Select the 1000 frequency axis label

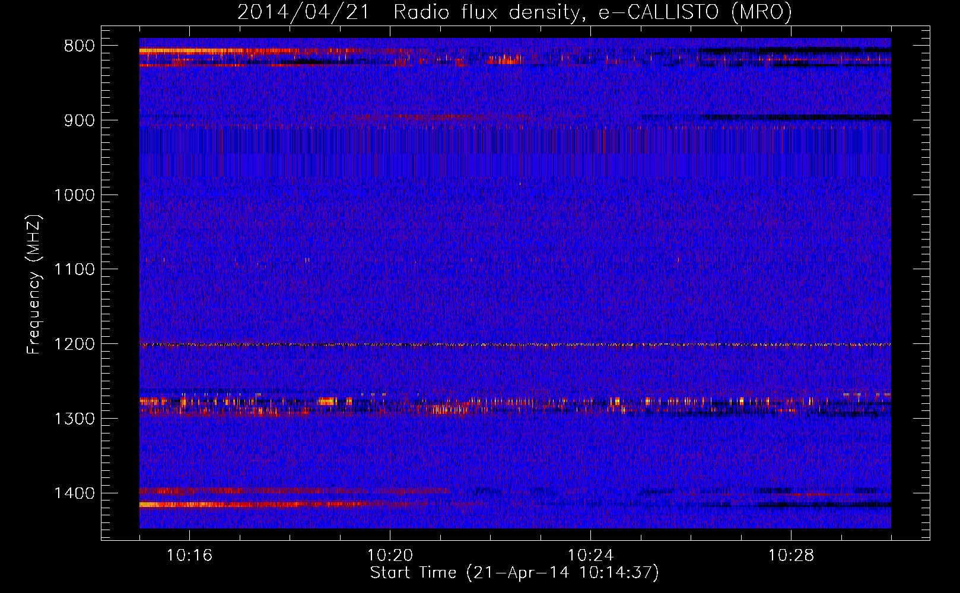[x=75, y=195]
